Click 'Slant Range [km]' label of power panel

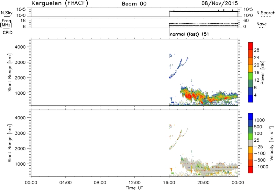[x=10, y=72]
